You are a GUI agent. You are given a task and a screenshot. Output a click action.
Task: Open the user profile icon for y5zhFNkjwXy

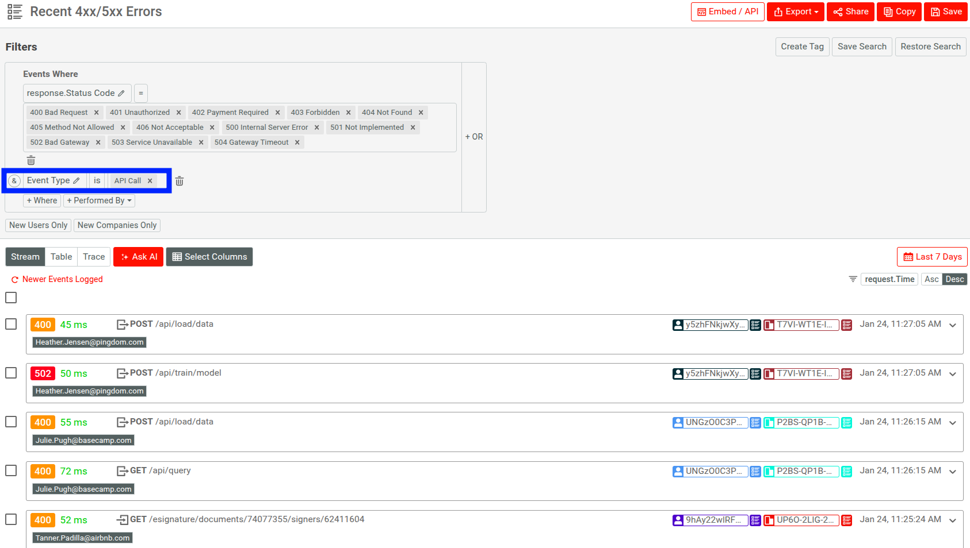click(x=678, y=325)
